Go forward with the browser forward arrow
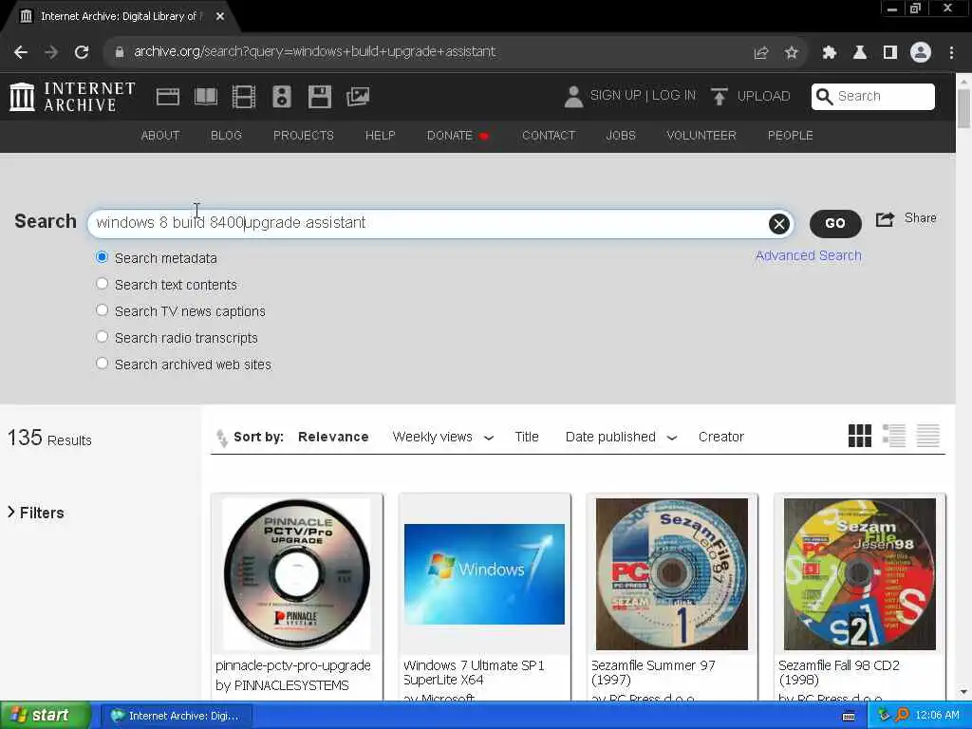Image resolution: width=972 pixels, height=729 pixels. coord(51,52)
